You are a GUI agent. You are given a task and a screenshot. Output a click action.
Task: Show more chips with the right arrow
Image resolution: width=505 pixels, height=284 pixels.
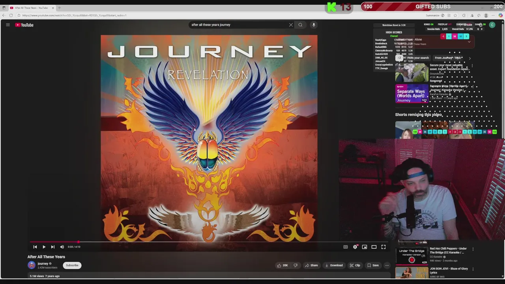(x=469, y=58)
